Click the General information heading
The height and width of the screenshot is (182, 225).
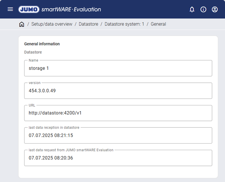click(x=42, y=44)
